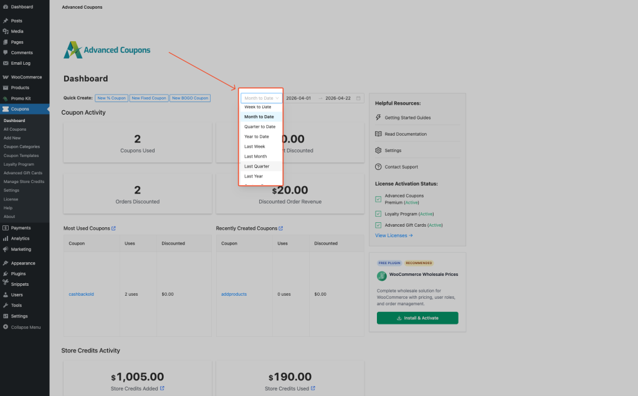This screenshot has height=396, width=638.
Task: Open Coupon Templates submenu item
Action: (x=21, y=156)
